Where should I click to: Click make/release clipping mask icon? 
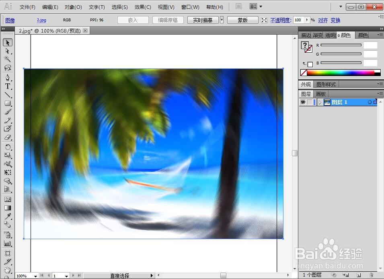point(334,275)
